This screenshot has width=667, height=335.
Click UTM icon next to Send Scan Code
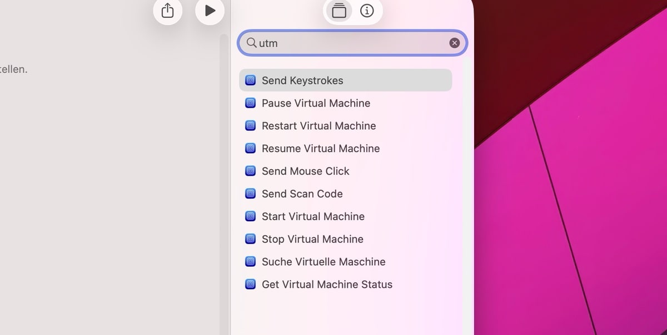pos(250,194)
